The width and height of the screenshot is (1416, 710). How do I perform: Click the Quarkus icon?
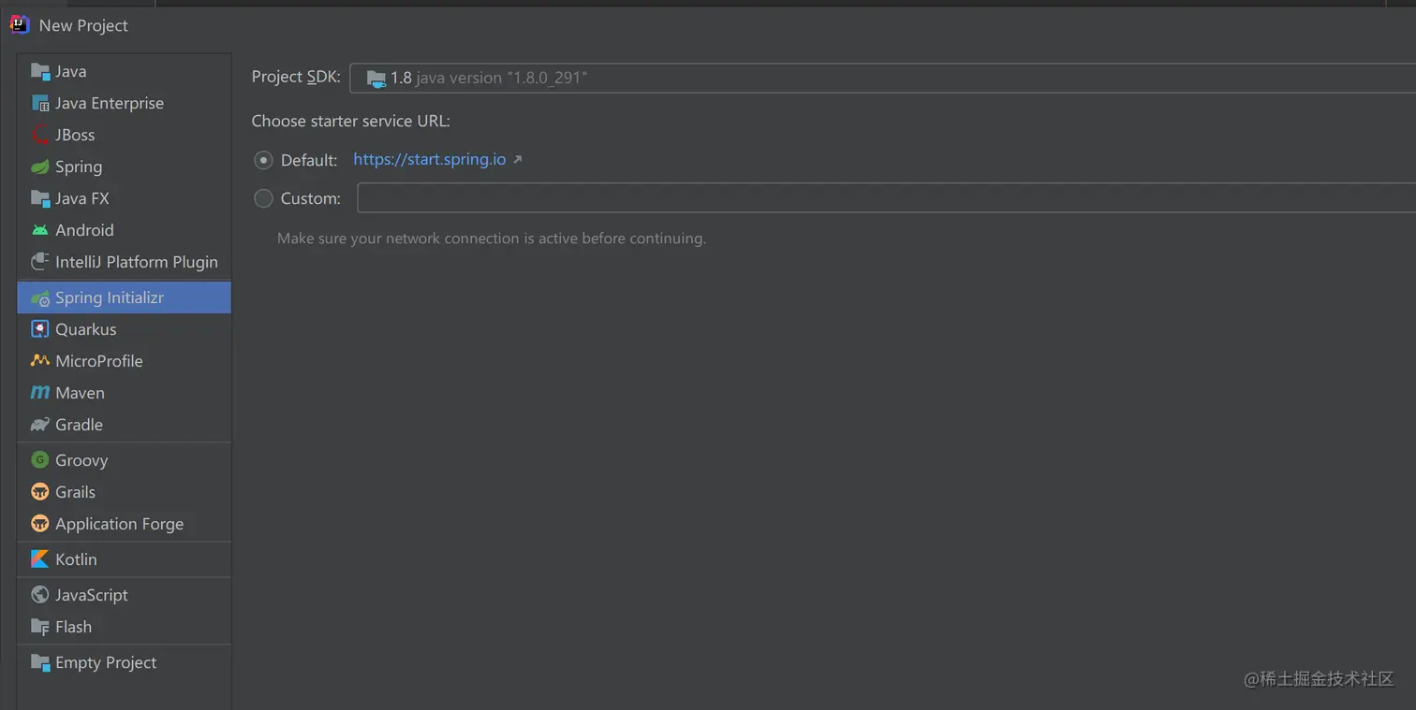click(x=40, y=329)
